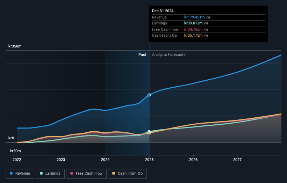Click the 2022 x-axis label
This screenshot has width=287, height=183.
[x=17, y=160]
